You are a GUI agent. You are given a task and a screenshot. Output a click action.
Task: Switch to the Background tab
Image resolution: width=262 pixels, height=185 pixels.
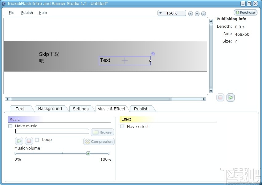(x=50, y=109)
